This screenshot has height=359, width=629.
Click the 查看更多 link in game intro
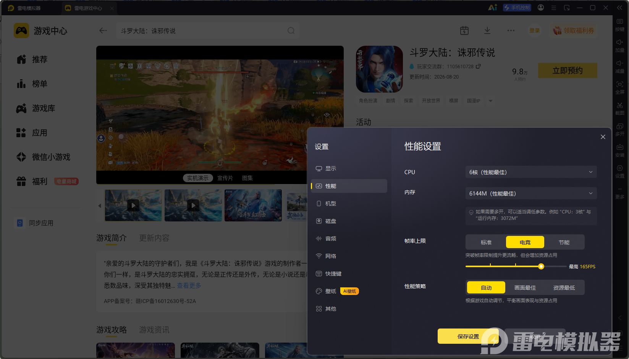[x=189, y=285]
